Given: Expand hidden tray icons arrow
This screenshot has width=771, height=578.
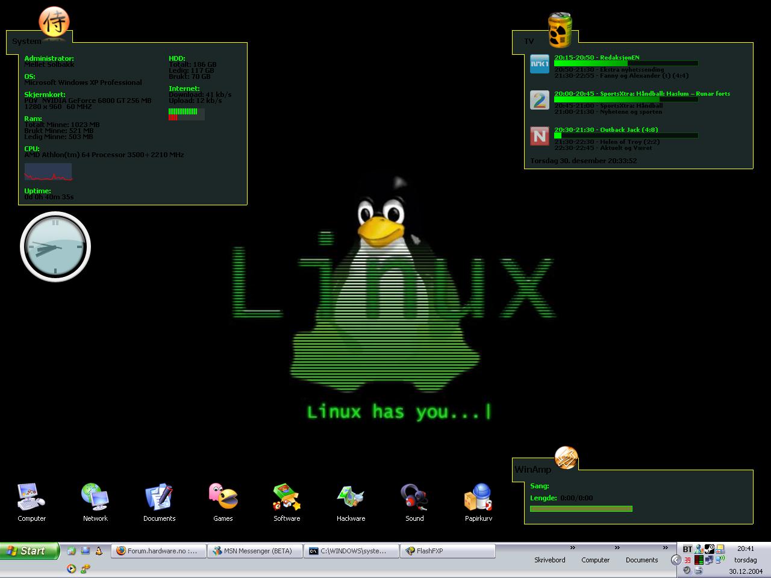Looking at the screenshot, I should point(676,560).
